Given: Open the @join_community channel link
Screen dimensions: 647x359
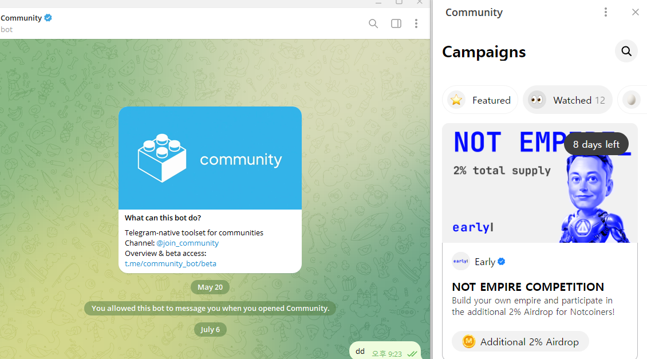Looking at the screenshot, I should (x=187, y=243).
